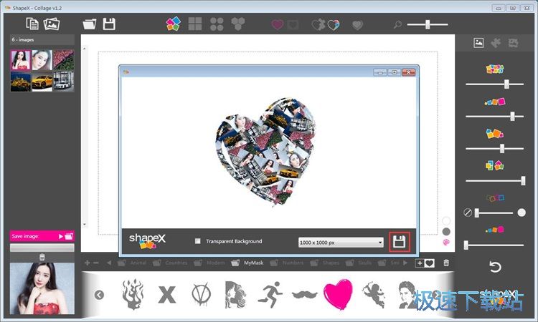Click the add heart mask button
This screenshot has width=538, height=322.
click(x=425, y=263)
